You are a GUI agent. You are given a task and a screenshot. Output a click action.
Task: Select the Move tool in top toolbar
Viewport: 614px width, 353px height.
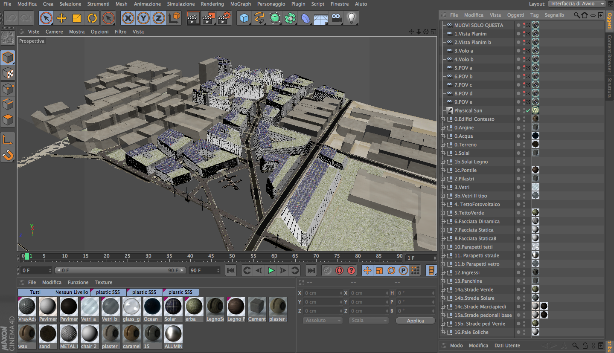pos(61,18)
